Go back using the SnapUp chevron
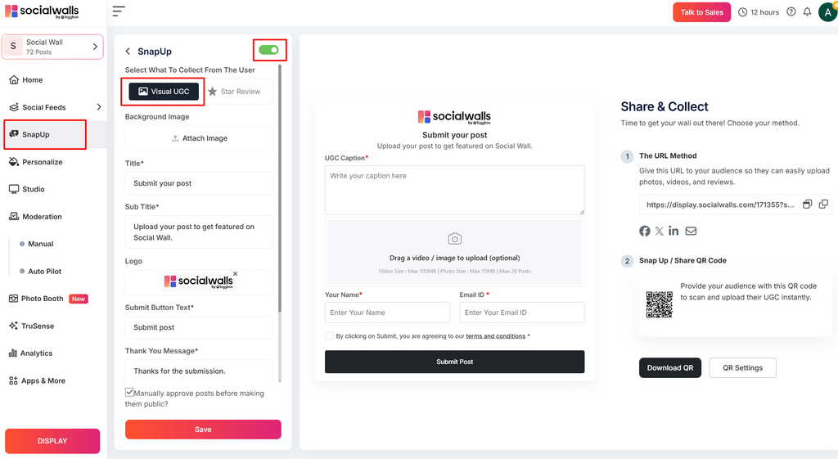Screen dimensions: 838x459 pos(128,52)
